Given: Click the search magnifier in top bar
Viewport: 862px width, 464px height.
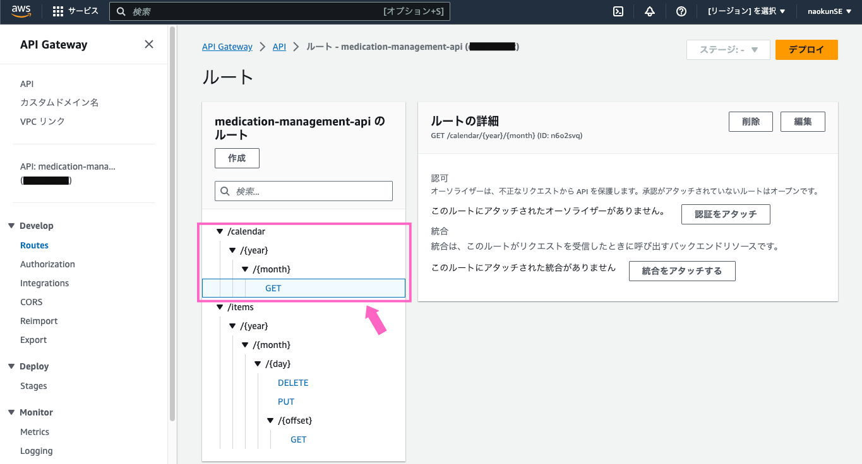Looking at the screenshot, I should (121, 11).
